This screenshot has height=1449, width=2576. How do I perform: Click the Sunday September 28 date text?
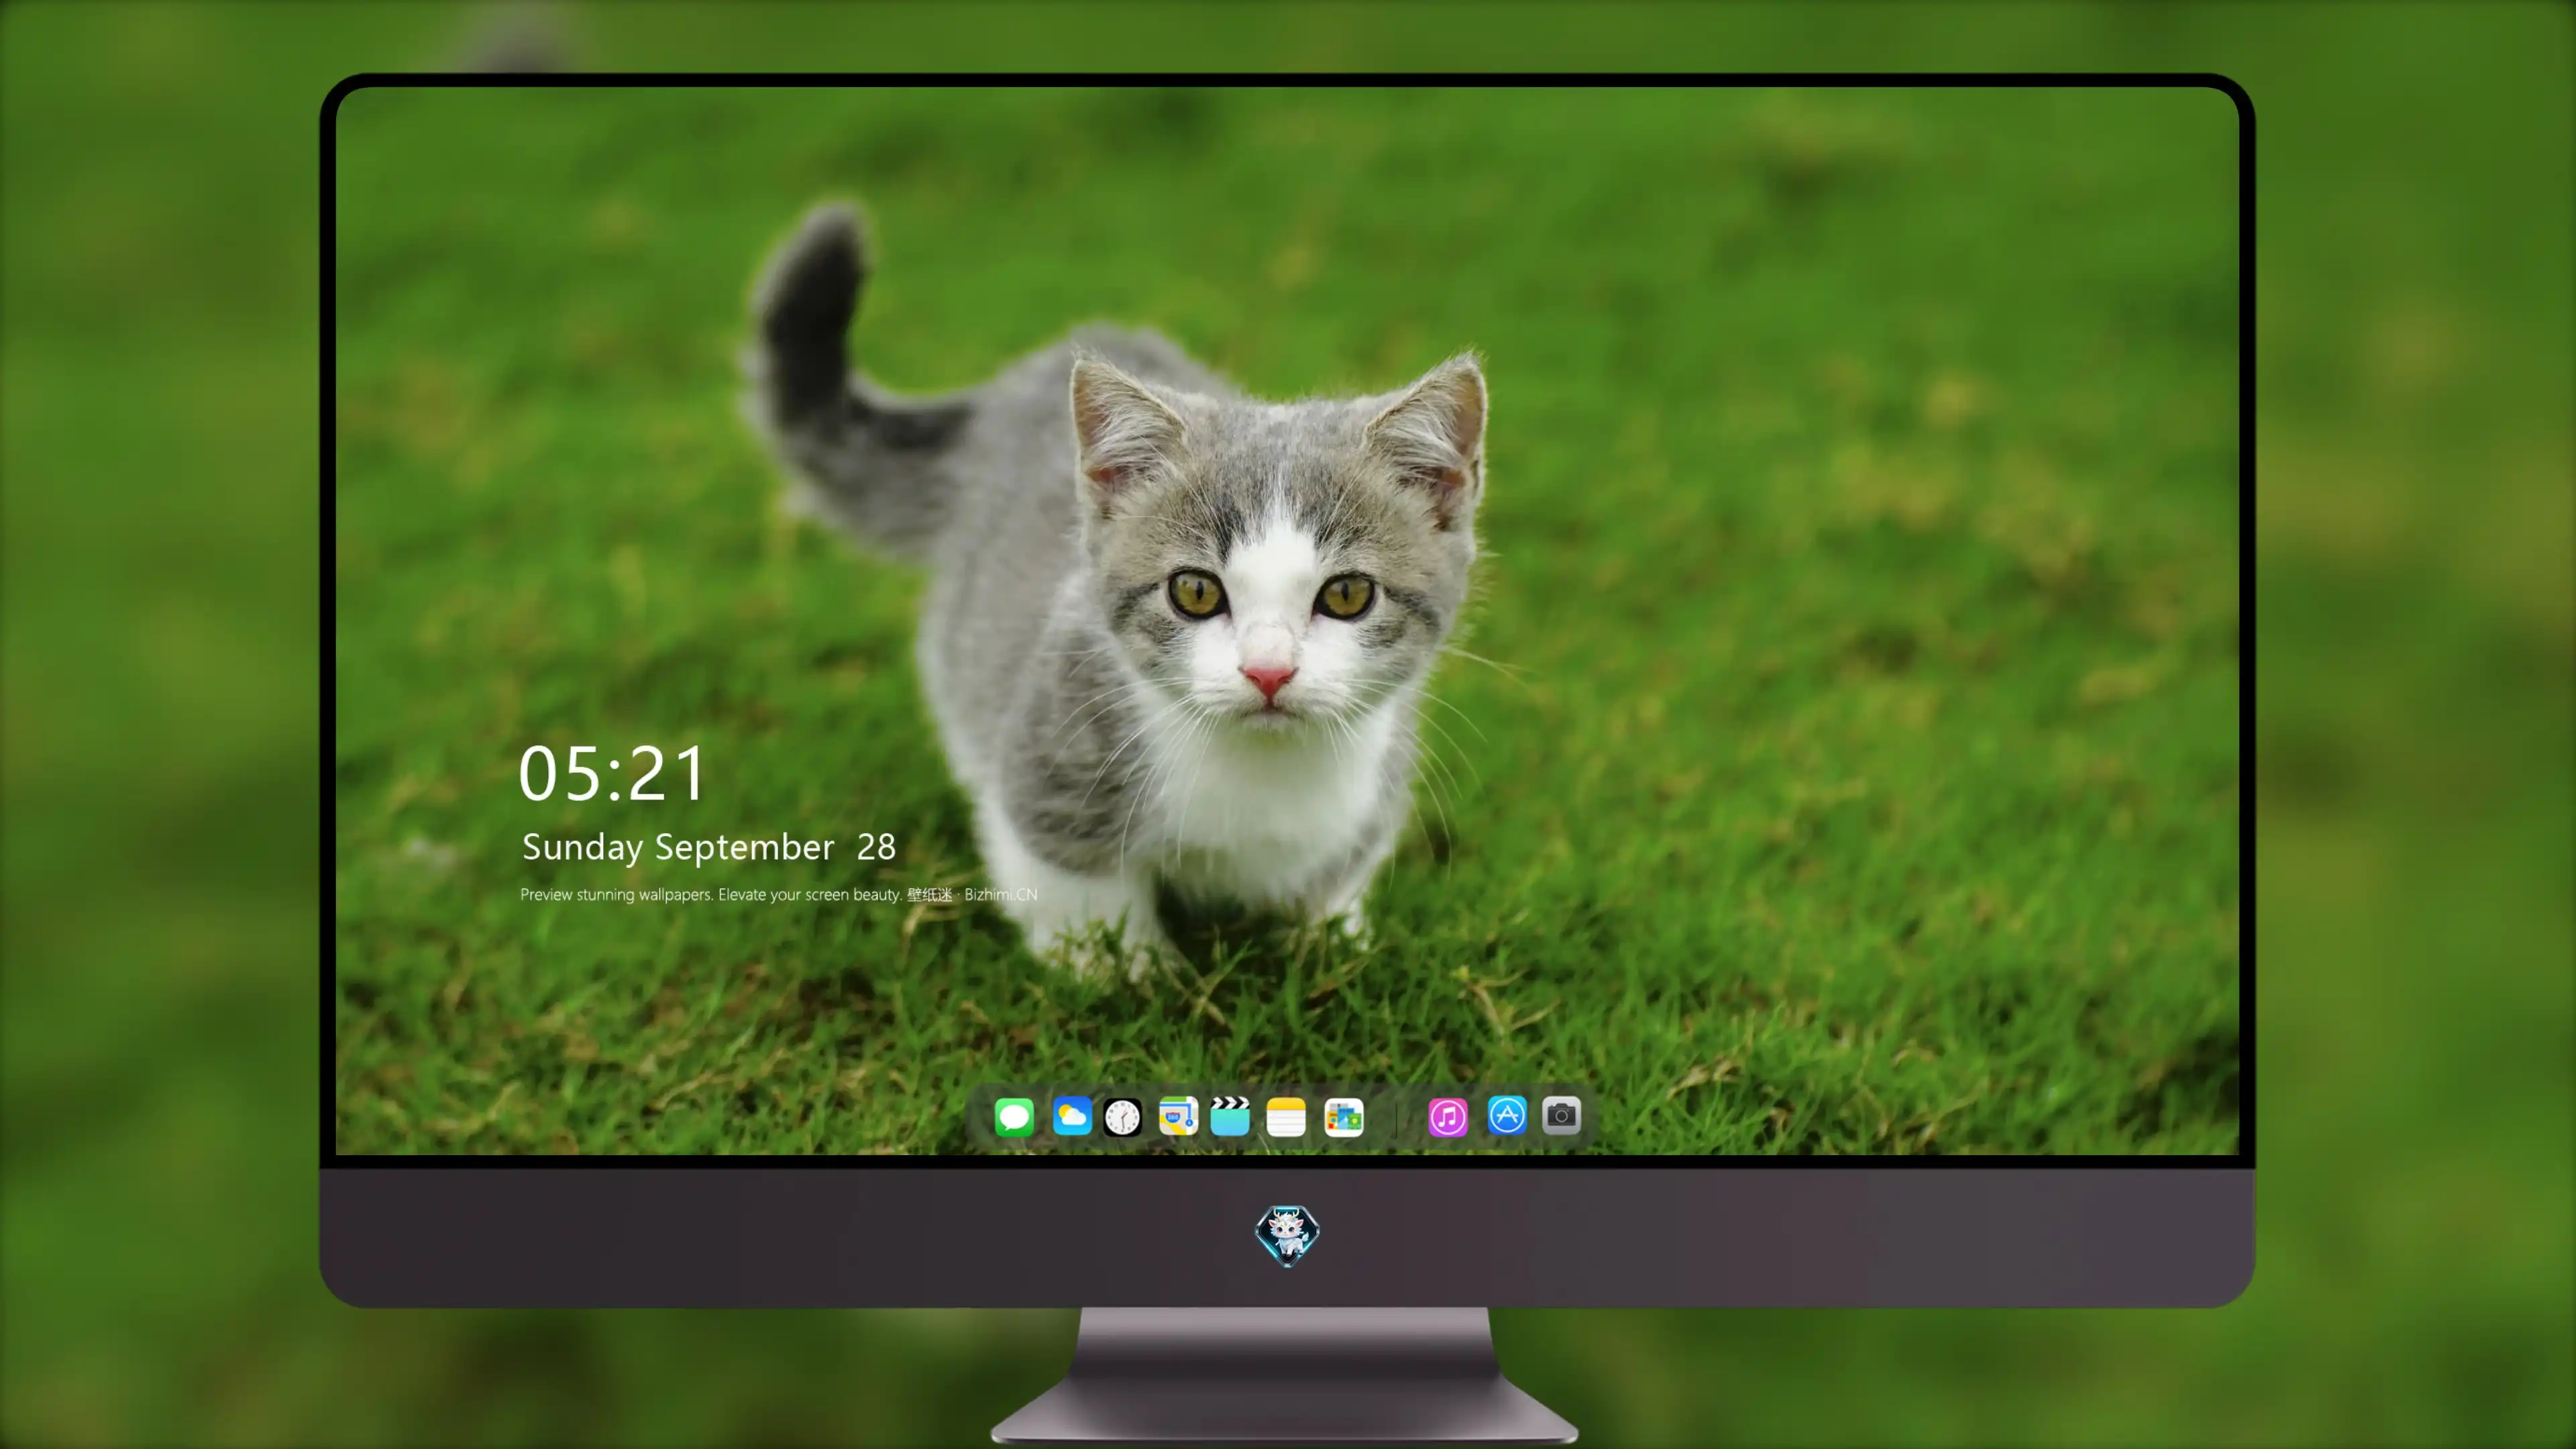tap(708, 848)
